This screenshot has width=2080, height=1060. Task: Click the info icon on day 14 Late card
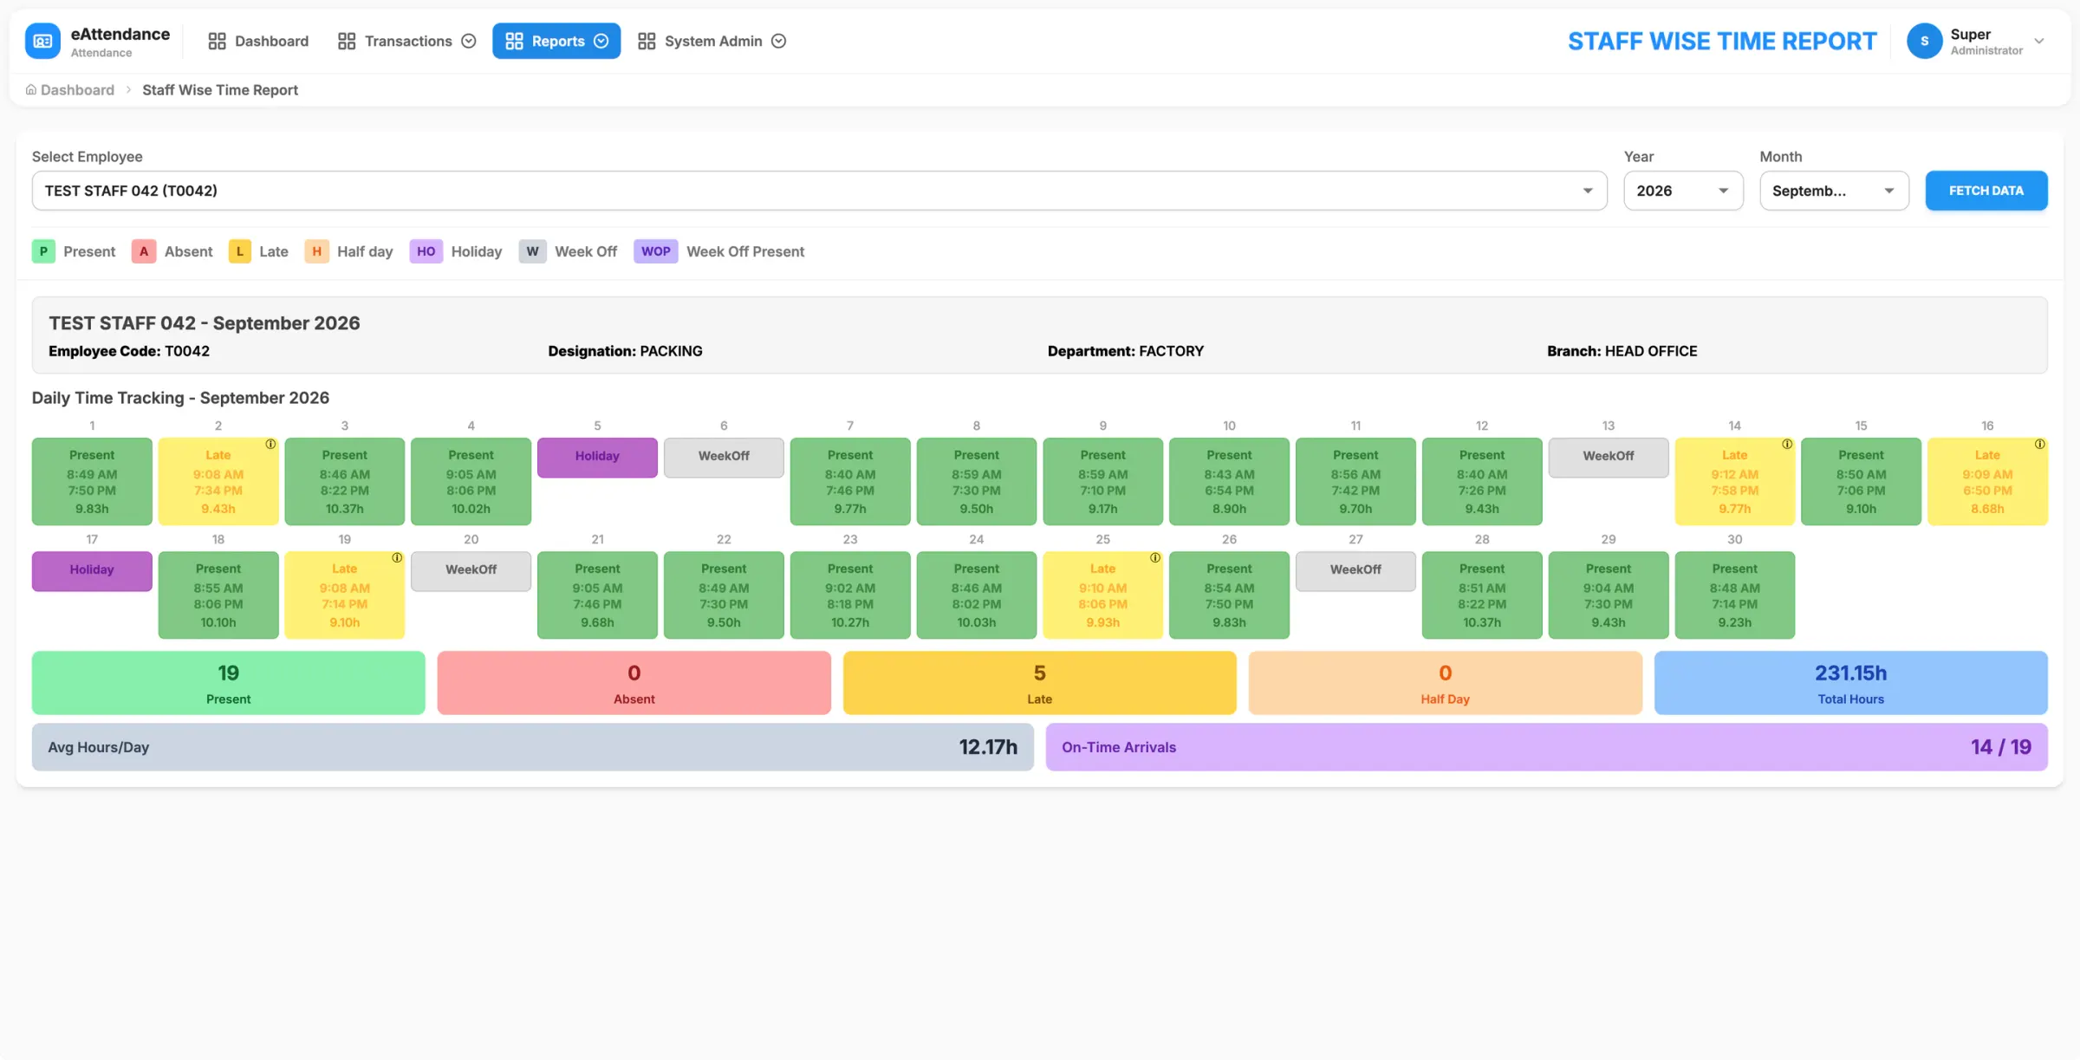tap(1787, 444)
